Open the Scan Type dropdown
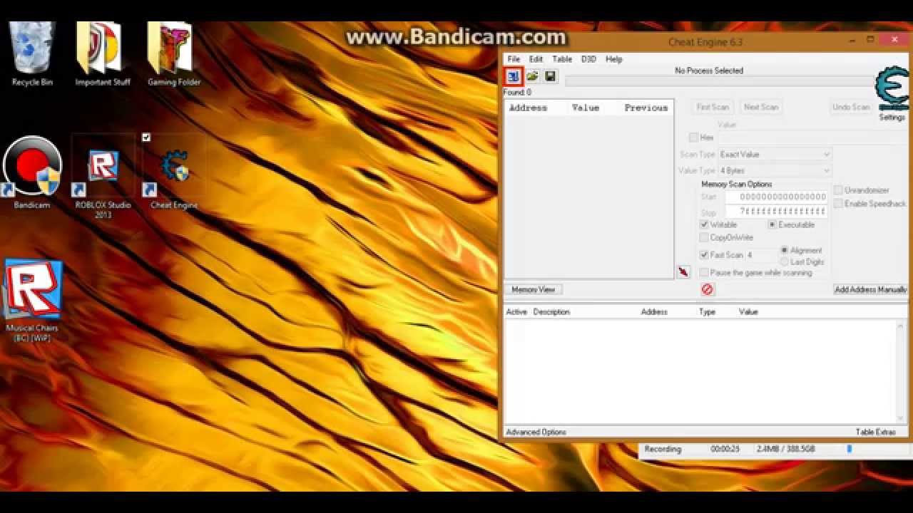This screenshot has height=513, width=913. tap(775, 155)
